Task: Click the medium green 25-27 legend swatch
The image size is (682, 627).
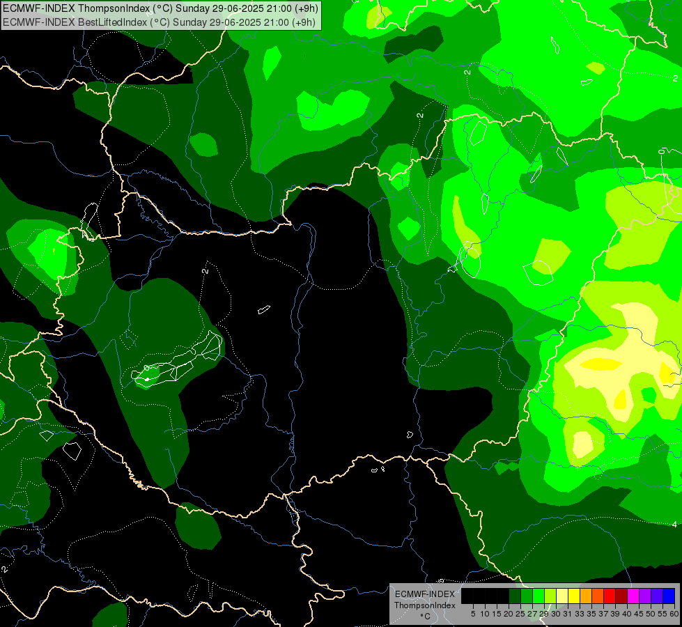Action: (x=527, y=596)
